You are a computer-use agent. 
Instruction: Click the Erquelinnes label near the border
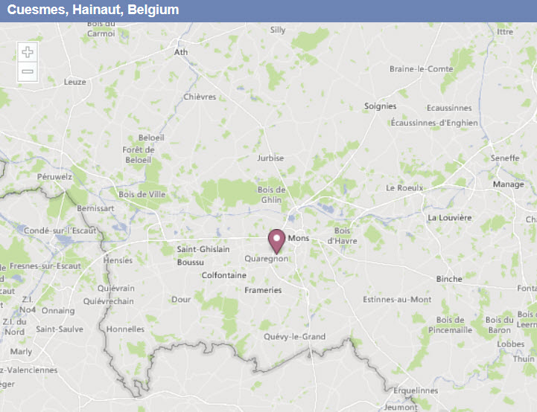pos(416,390)
